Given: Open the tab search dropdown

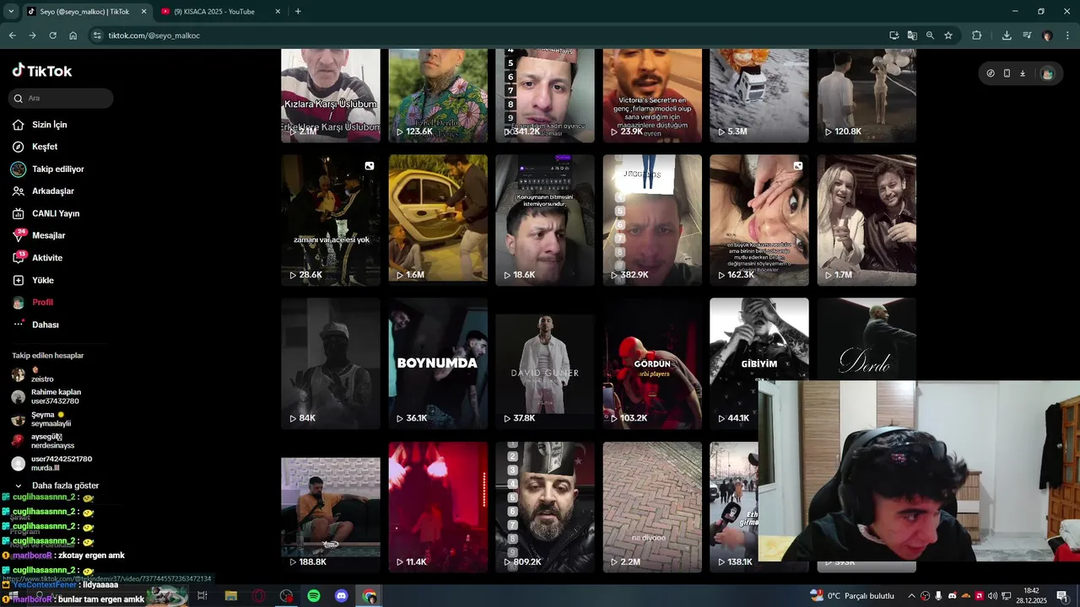Looking at the screenshot, I should point(11,12).
